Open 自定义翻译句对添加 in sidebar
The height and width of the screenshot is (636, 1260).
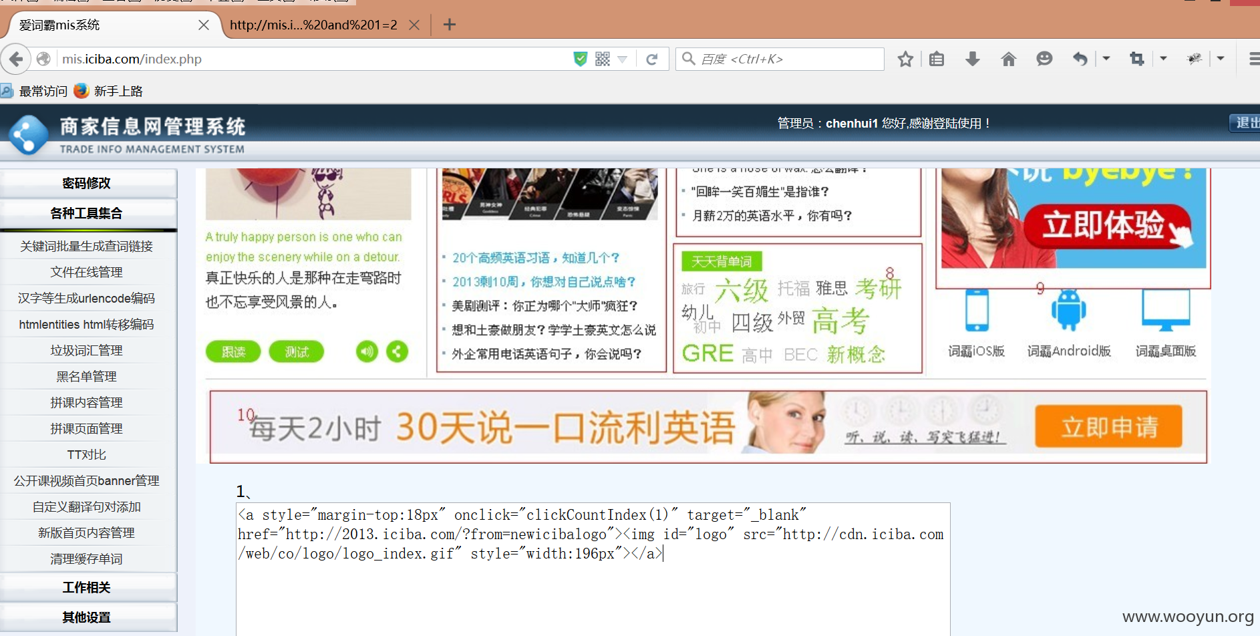tap(87, 507)
